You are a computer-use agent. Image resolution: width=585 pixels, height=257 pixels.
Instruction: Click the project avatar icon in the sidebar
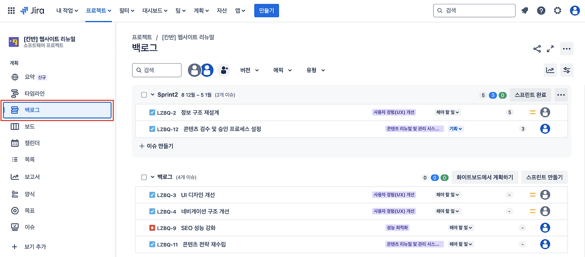(x=14, y=42)
